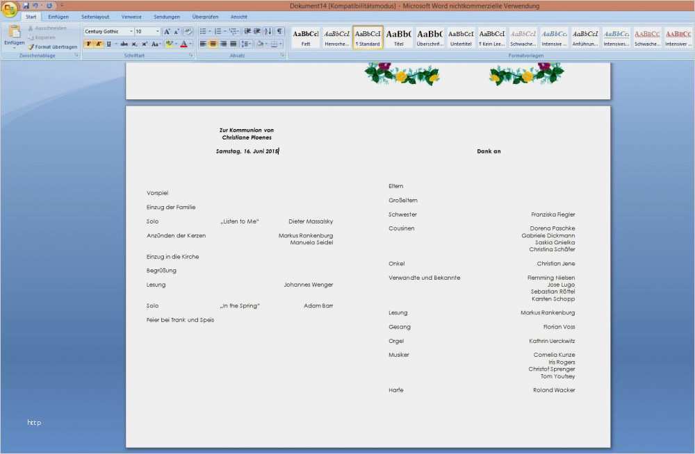Image resolution: width=695 pixels, height=454 pixels.
Task: Switch to the Überprüfen tab
Action: point(204,17)
